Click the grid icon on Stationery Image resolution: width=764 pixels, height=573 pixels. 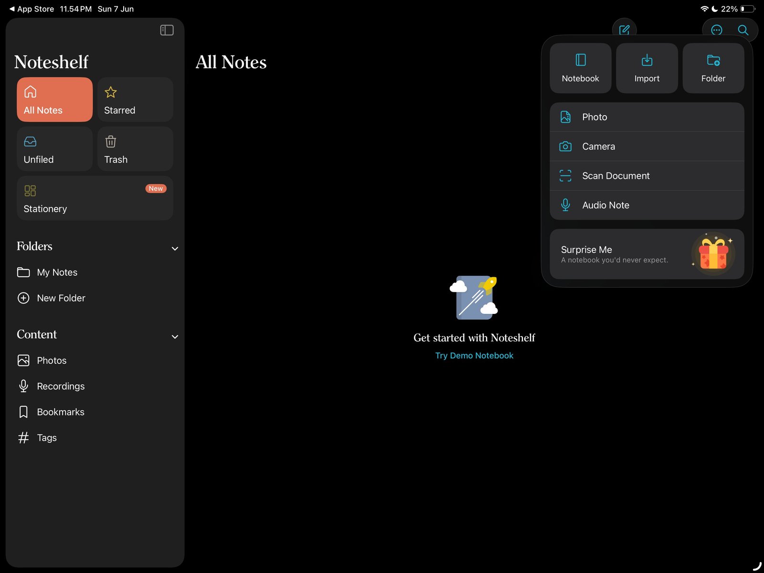point(30,191)
